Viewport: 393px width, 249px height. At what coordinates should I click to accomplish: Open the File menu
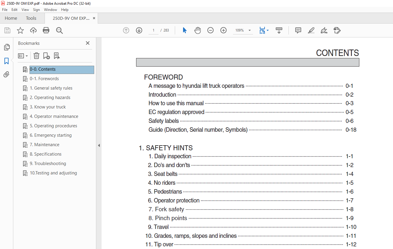pos(5,10)
